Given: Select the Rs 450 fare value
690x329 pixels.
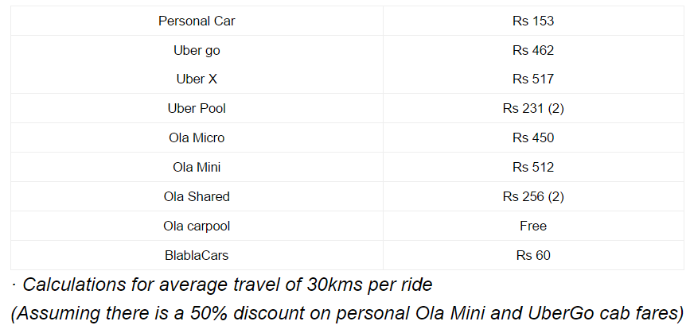Looking at the screenshot, I should [x=533, y=137].
